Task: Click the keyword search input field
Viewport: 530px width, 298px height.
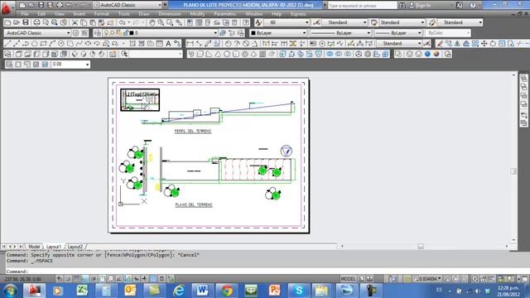Action: [363, 6]
